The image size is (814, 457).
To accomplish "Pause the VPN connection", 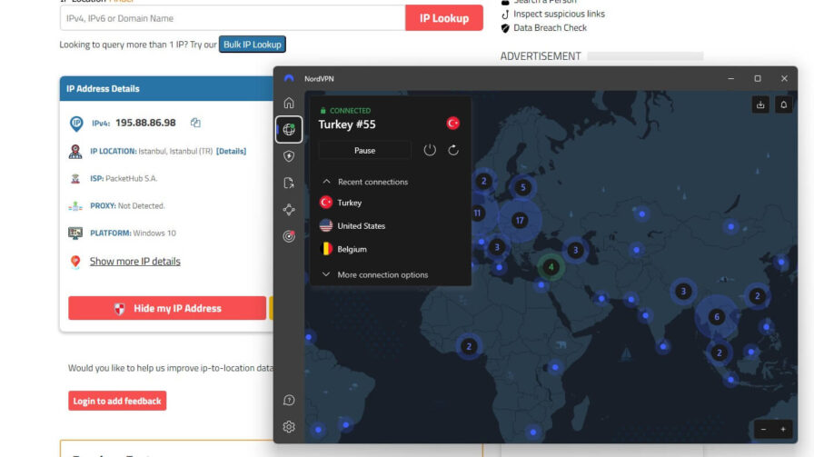I will coord(364,150).
